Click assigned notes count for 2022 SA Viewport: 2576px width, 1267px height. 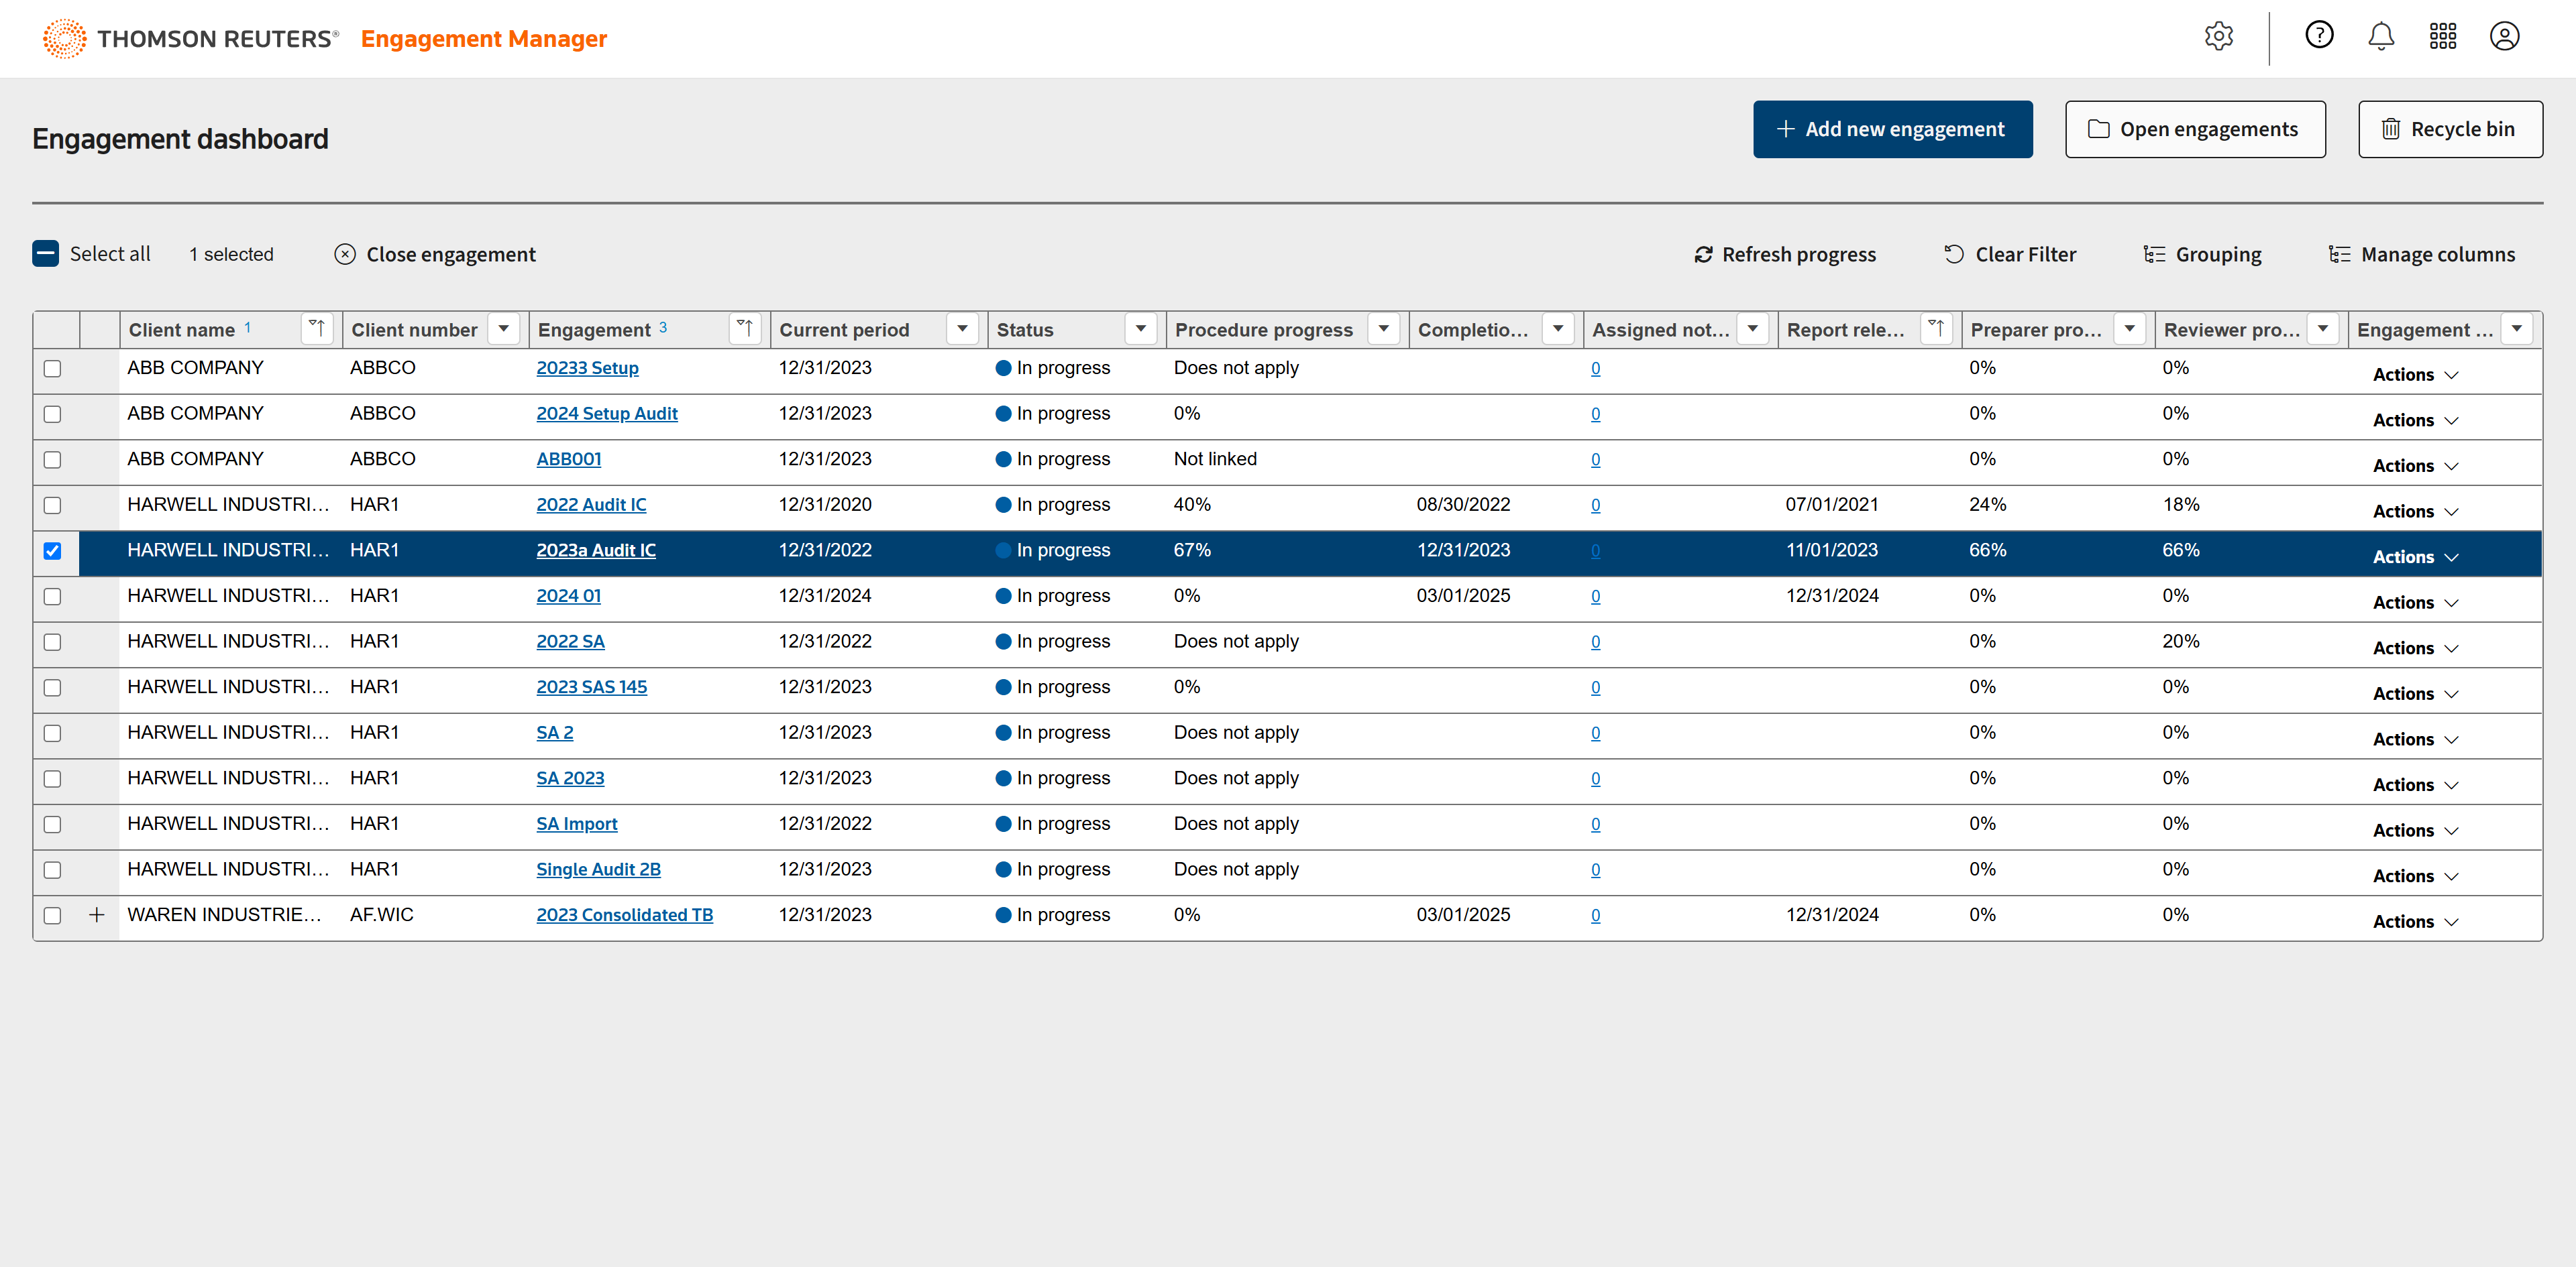tap(1595, 642)
